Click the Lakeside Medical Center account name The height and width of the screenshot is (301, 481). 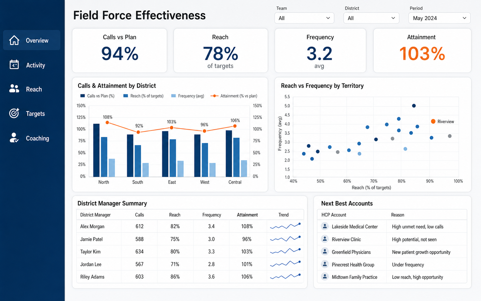pyautogui.click(x=355, y=227)
